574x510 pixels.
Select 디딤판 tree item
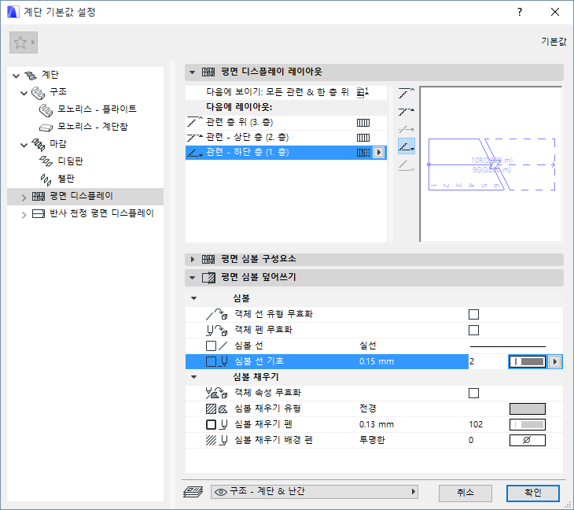click(71, 161)
